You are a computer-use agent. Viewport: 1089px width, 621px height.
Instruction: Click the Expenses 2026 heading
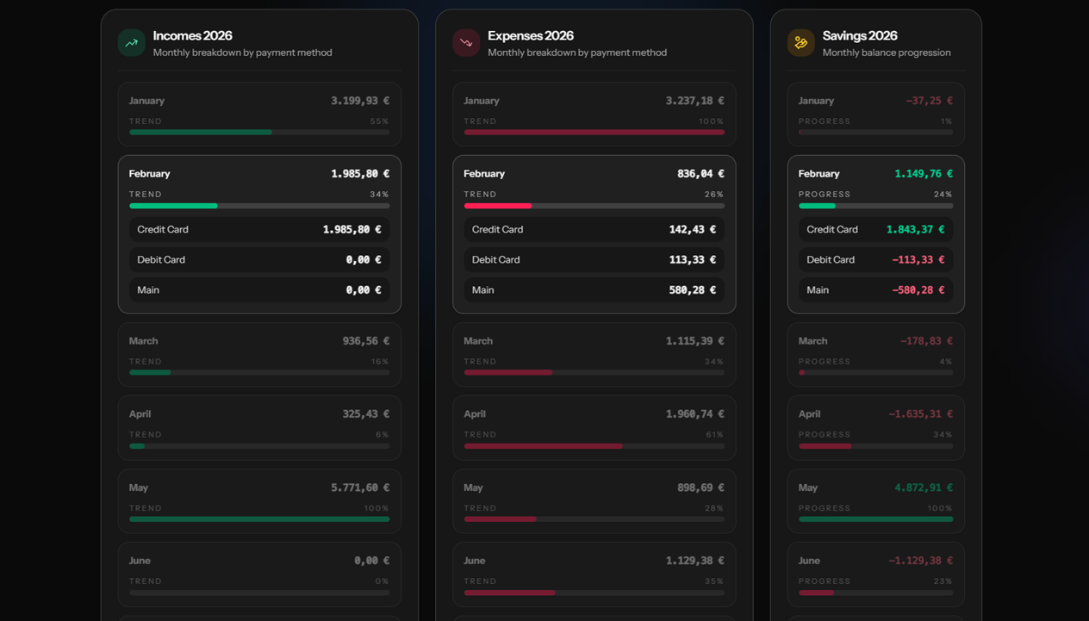[531, 36]
